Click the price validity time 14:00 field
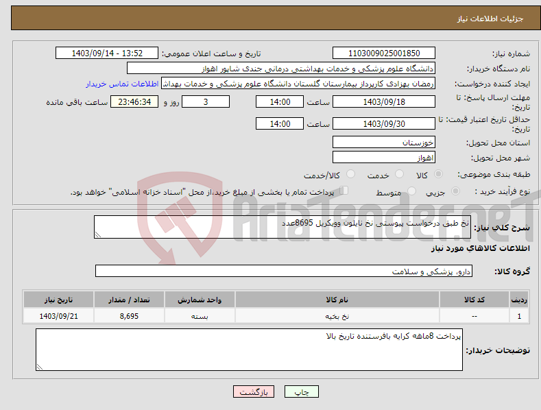541x410 pixels. (x=280, y=123)
